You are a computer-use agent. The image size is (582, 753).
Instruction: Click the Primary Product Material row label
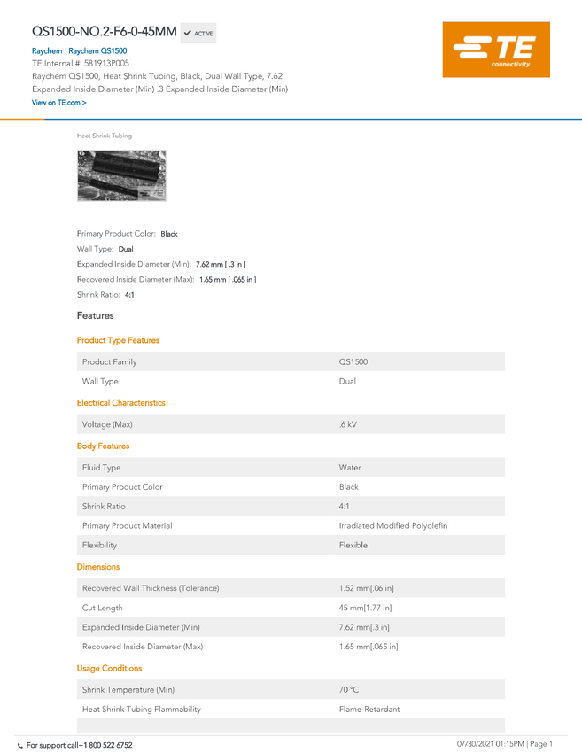pyautogui.click(x=128, y=526)
